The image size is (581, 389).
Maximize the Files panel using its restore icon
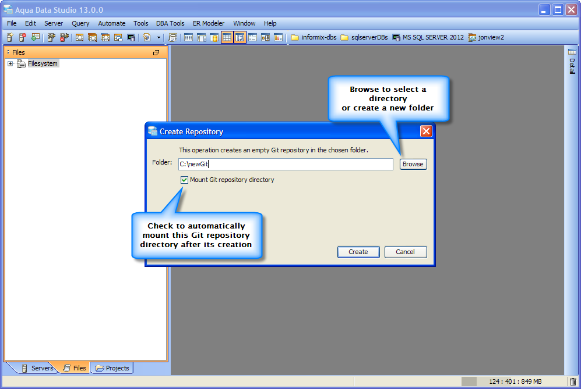tap(156, 53)
